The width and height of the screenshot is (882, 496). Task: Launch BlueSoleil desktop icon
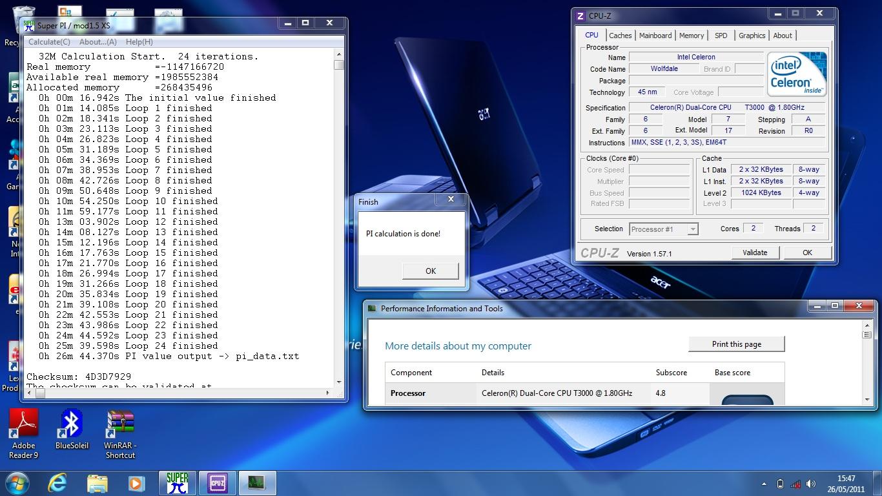click(x=72, y=429)
